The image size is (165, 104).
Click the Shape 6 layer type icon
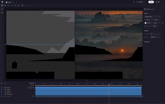(5, 90)
